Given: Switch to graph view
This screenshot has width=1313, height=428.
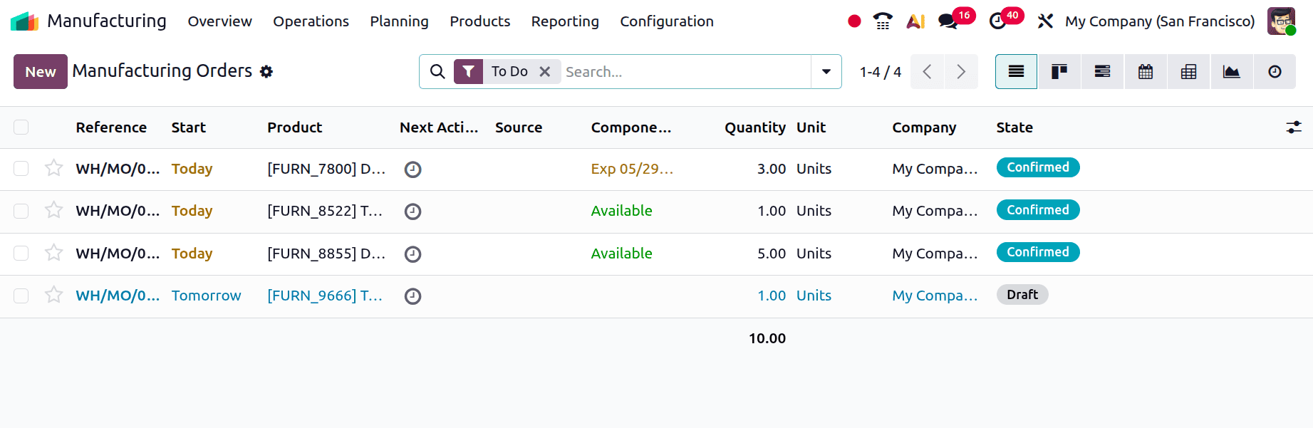Looking at the screenshot, I should click(1231, 71).
